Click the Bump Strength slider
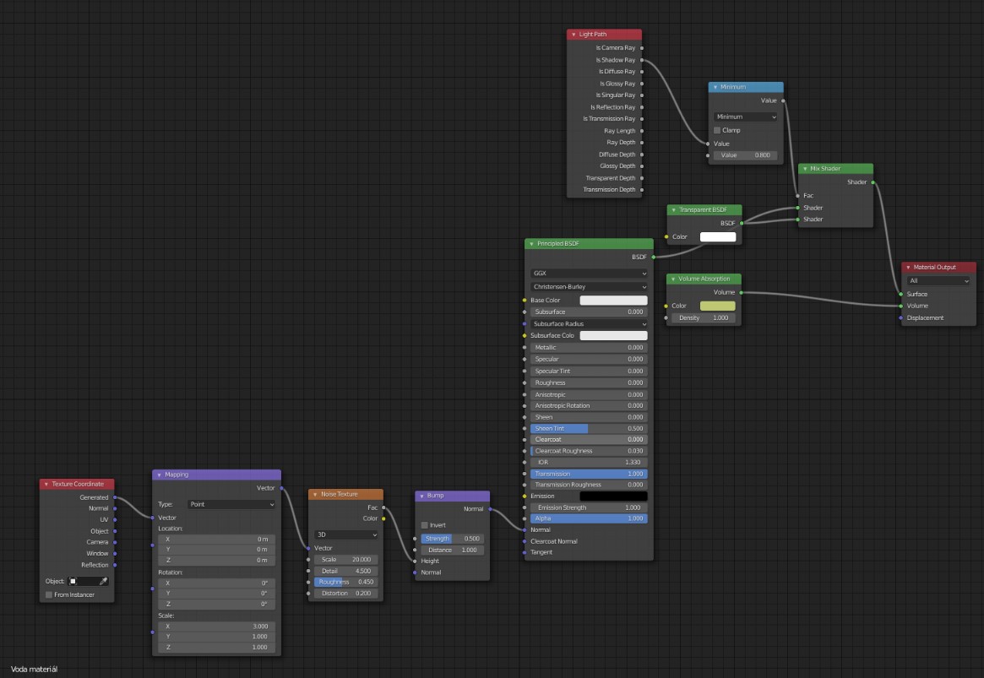This screenshot has width=984, height=678. point(452,539)
